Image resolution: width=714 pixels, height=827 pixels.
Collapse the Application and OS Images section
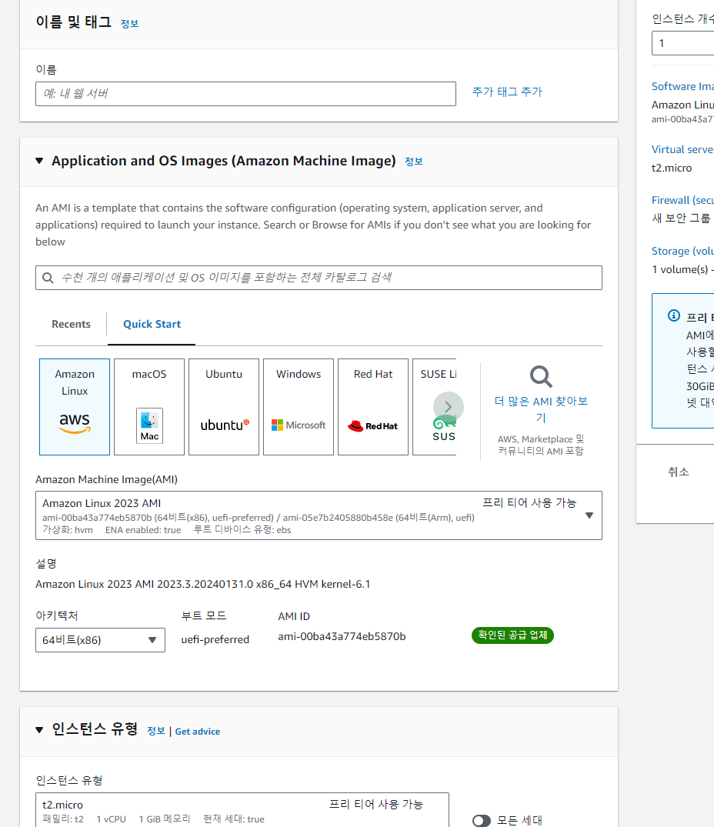point(39,161)
